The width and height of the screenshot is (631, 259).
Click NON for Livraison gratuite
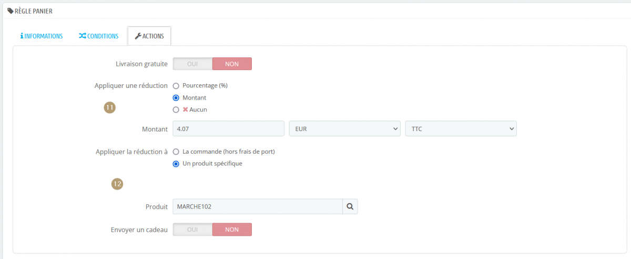tap(232, 64)
